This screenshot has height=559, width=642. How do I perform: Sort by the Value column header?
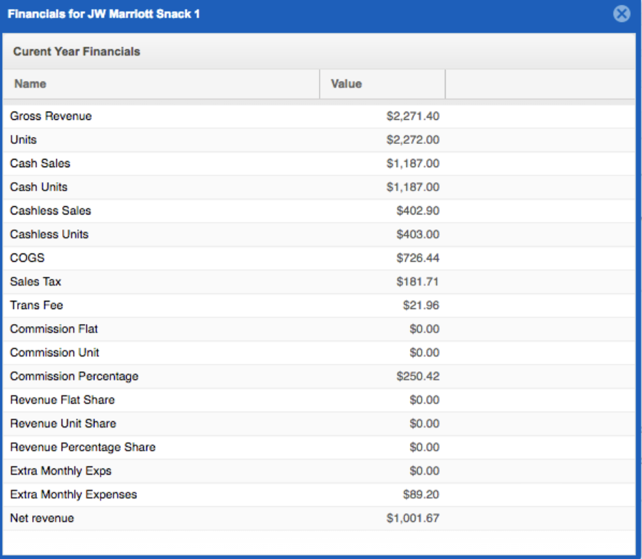[x=383, y=84]
